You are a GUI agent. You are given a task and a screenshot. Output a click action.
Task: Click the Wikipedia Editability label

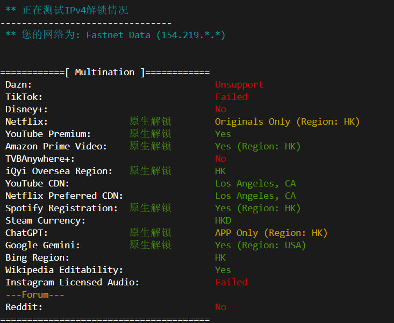65,270
